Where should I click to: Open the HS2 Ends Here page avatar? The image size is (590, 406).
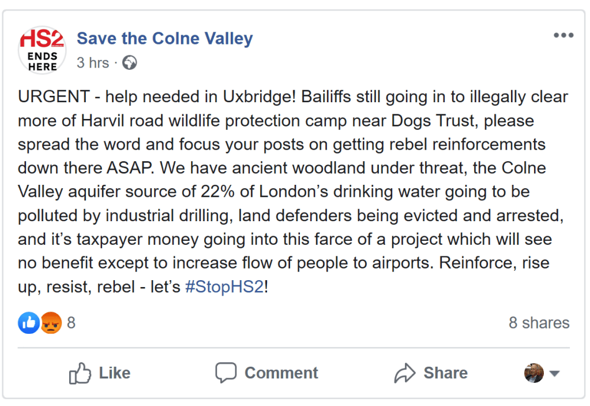tap(42, 50)
